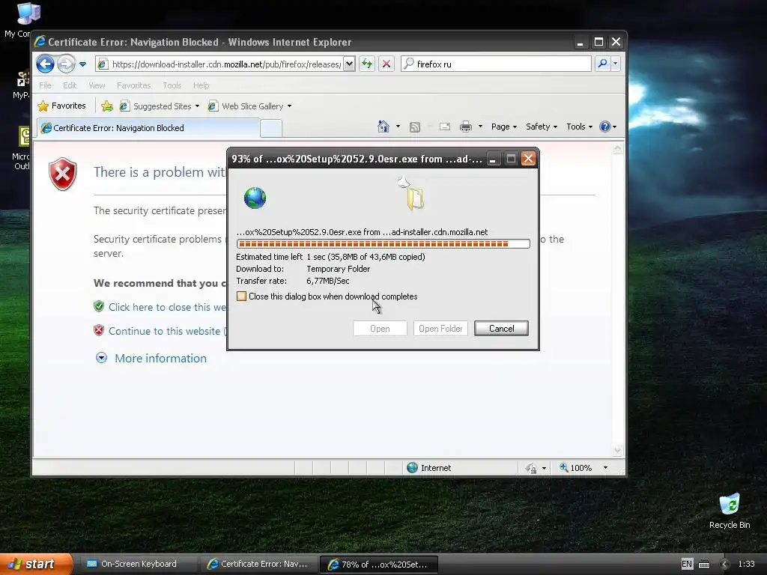Viewport: 767px width, 575px height.
Task: Open the Help menu
Action: coord(201,85)
